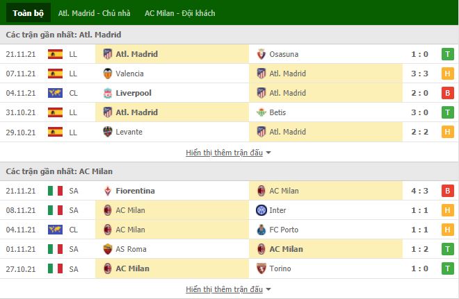
Task: Switch to Atl. Madrid - Chủ nhà tab
Action: pyautogui.click(x=95, y=13)
